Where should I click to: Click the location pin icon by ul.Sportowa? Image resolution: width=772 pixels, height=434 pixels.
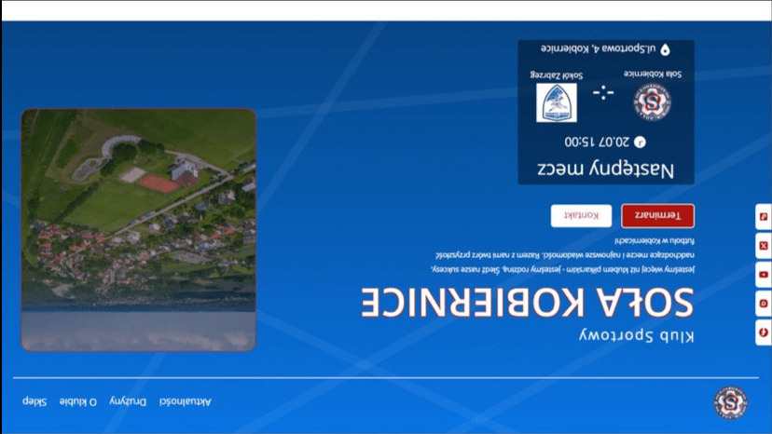(665, 49)
